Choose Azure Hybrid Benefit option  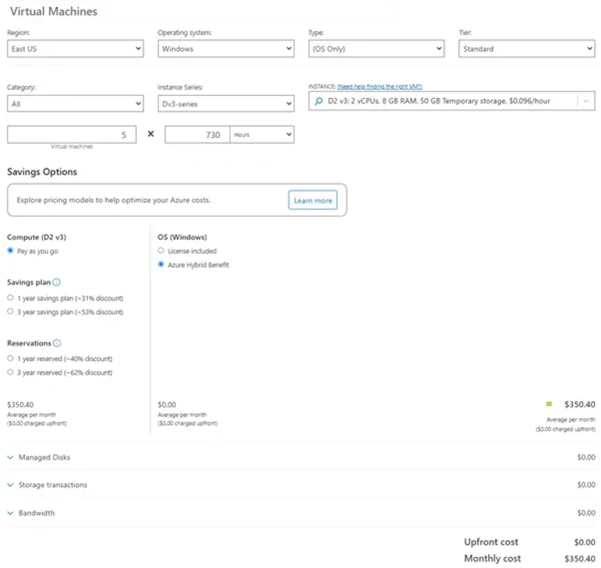[x=161, y=265]
